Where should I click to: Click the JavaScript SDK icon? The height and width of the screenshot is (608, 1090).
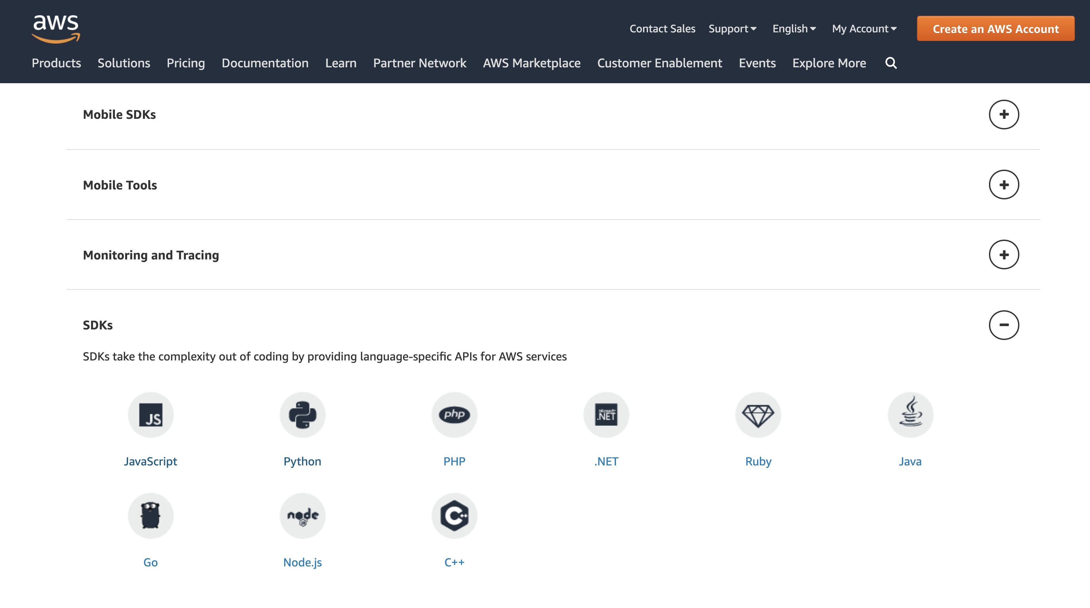pos(151,415)
